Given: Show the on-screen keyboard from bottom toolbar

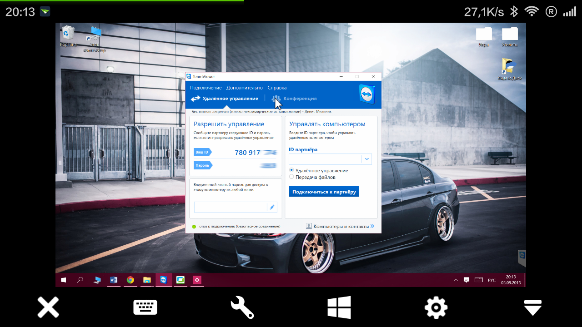Looking at the screenshot, I should (145, 307).
